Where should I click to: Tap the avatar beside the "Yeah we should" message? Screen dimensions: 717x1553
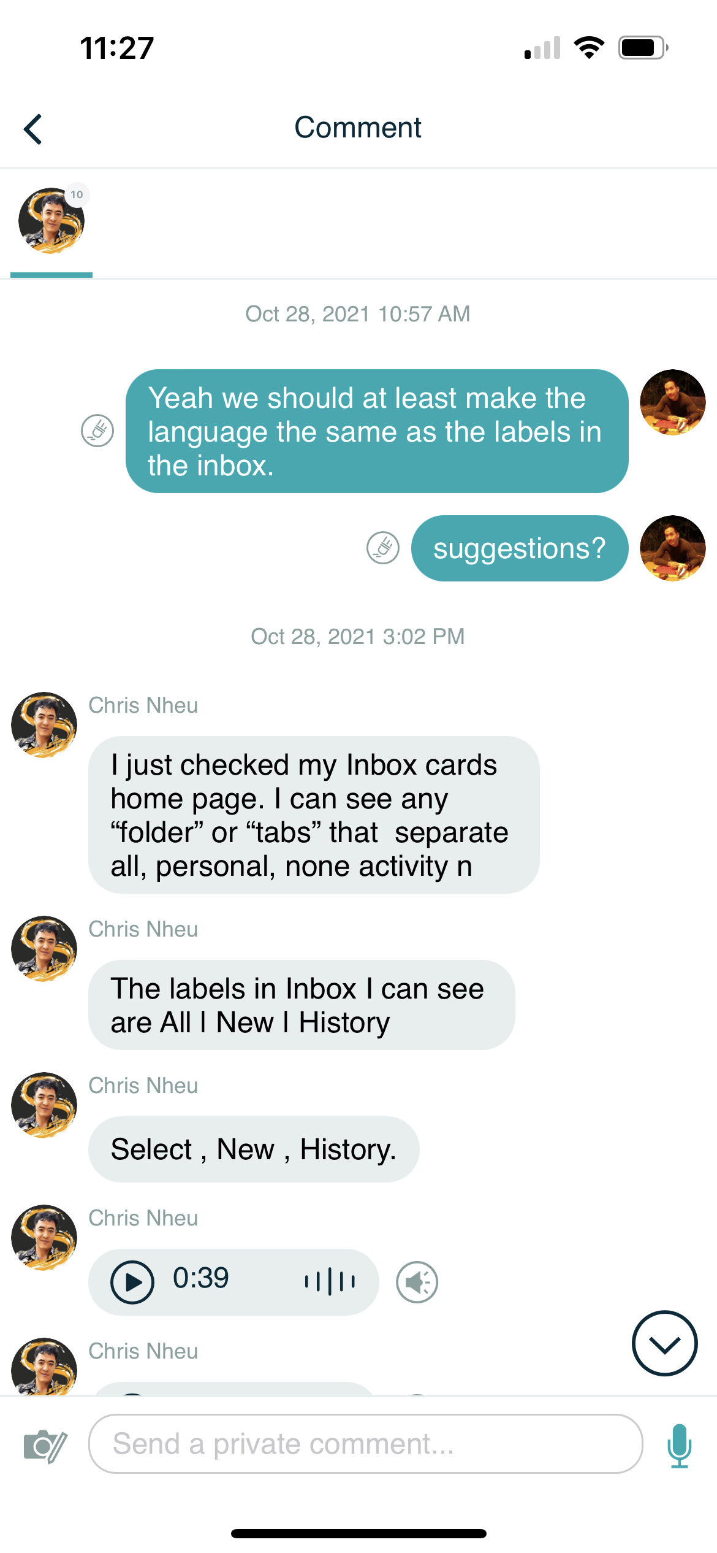(x=672, y=402)
